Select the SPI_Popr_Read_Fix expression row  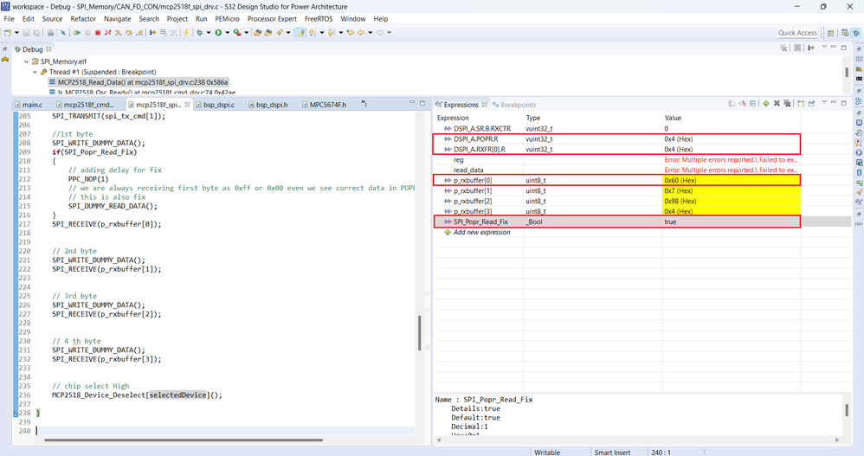616,222
